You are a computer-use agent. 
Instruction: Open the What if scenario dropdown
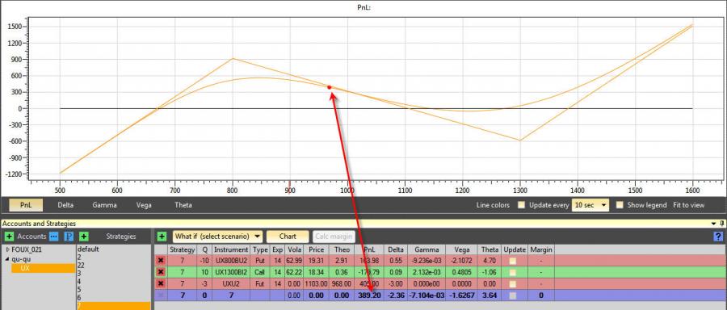click(x=217, y=237)
